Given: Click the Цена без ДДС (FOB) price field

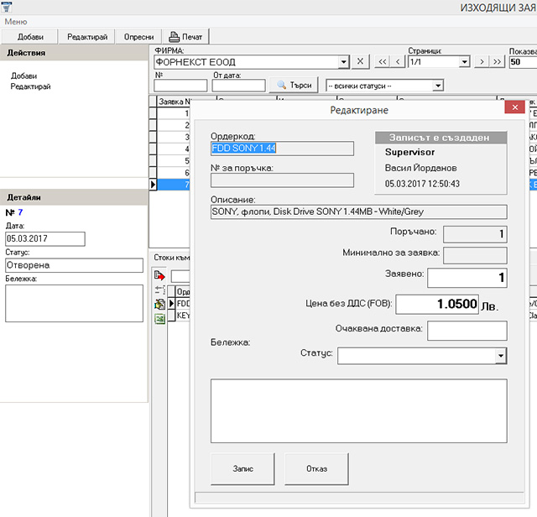Looking at the screenshot, I should click(x=437, y=304).
